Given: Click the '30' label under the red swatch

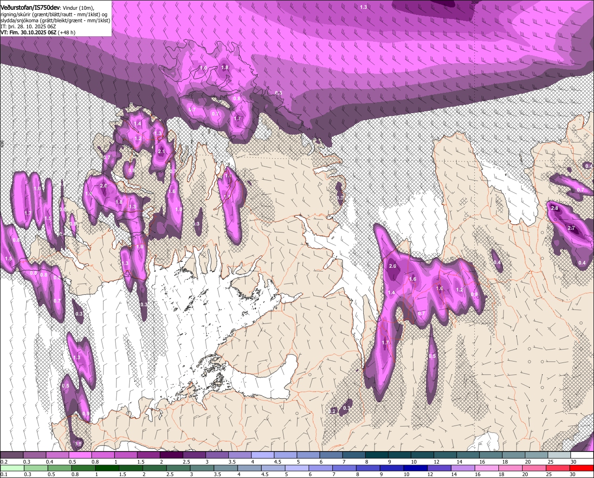Looking at the screenshot, I should pos(573,474).
